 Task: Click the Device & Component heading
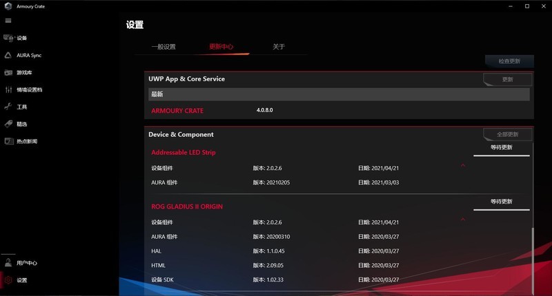pos(181,134)
